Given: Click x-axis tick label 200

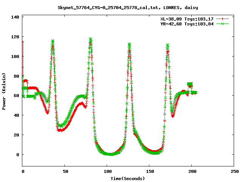Looking at the screenshot, I should (x=192, y=171).
